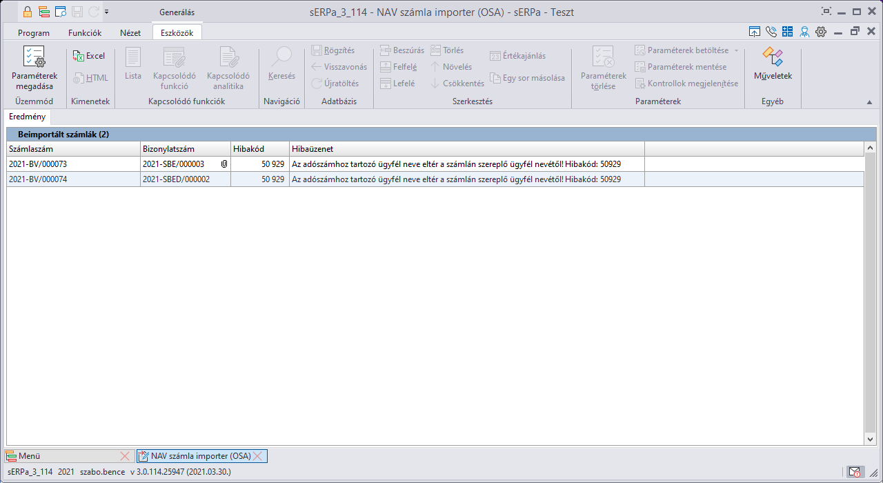Click document number 2021-SBE/000003
883x483 pixels.
coord(173,164)
